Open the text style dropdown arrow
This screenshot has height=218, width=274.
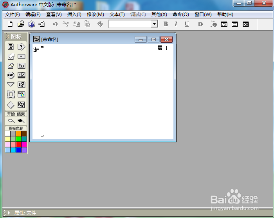click(x=154, y=24)
